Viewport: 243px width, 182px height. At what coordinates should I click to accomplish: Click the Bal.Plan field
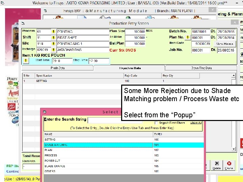coord(135,44)
